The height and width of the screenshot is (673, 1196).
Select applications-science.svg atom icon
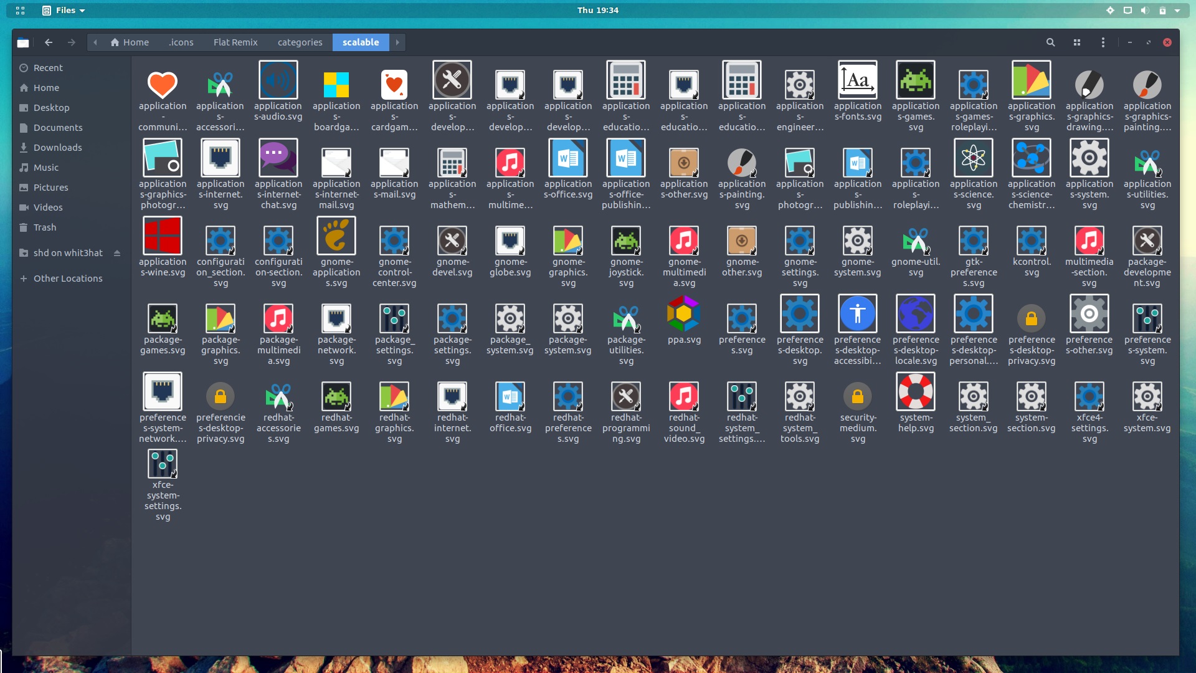pos(973,158)
